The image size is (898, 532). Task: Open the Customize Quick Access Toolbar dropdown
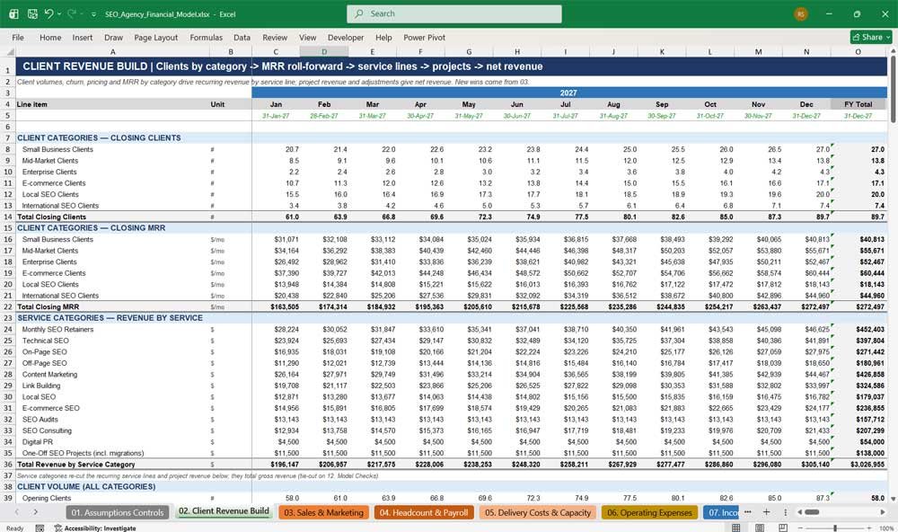click(x=93, y=14)
